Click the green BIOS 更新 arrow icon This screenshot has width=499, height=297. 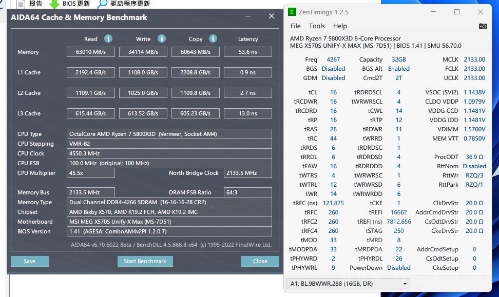55,4
